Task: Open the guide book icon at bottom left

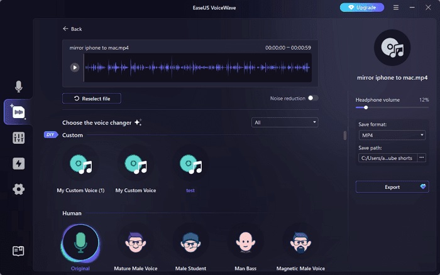Action: tap(19, 251)
